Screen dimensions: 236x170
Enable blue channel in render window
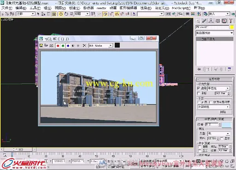pos(68,46)
